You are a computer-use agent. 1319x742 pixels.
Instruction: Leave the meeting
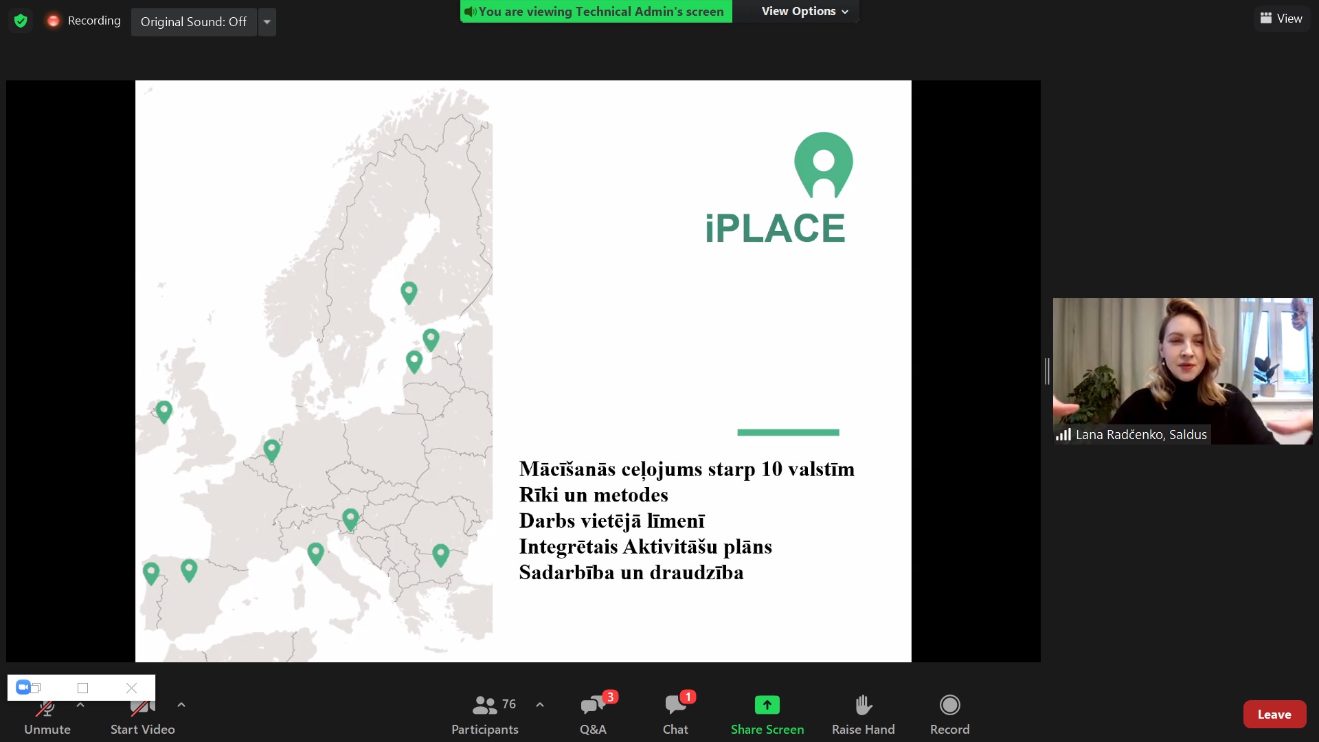coord(1274,715)
